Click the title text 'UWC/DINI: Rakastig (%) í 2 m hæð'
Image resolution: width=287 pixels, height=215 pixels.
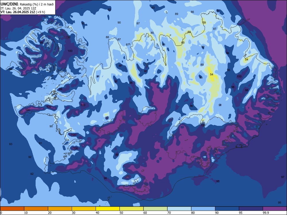(27, 4)
